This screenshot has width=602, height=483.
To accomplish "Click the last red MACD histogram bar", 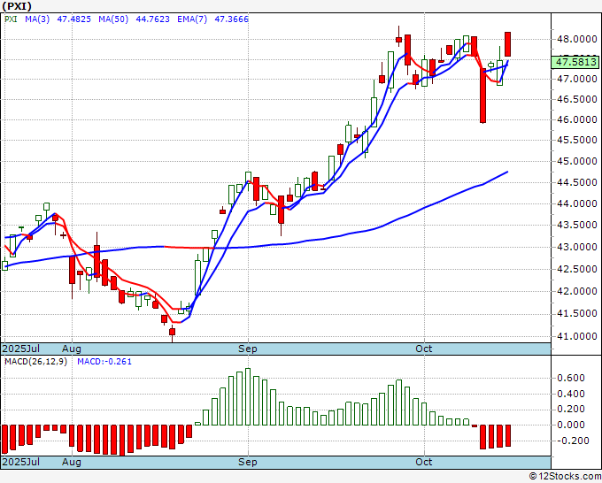I will [507, 435].
